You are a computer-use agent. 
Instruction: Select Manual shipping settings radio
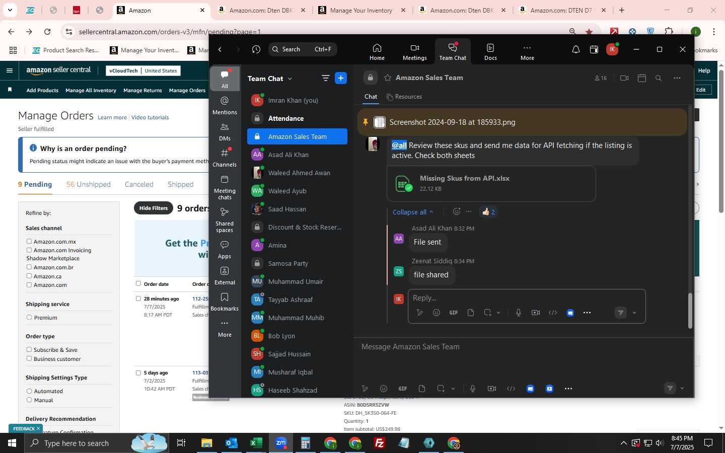pyautogui.click(x=29, y=400)
